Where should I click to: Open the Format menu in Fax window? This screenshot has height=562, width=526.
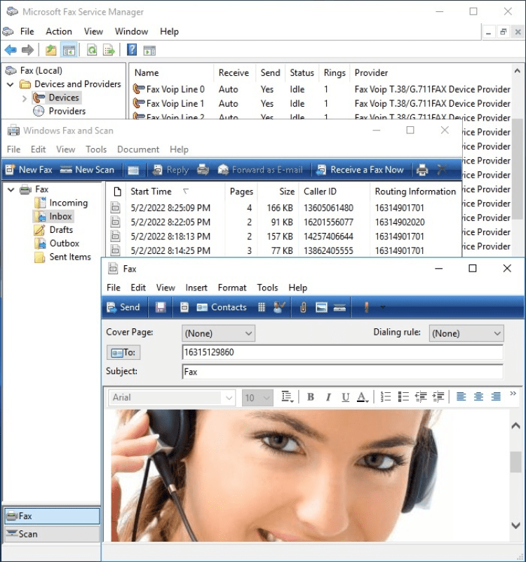pyautogui.click(x=232, y=288)
